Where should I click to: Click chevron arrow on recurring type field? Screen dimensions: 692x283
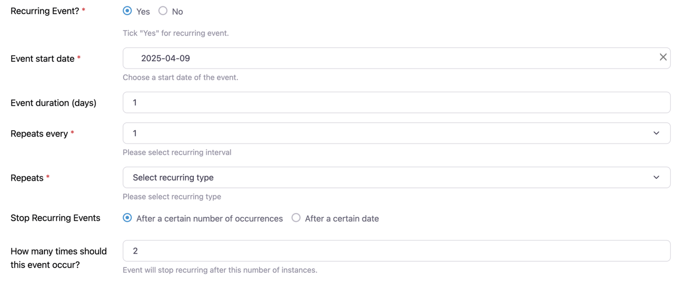[x=656, y=177]
